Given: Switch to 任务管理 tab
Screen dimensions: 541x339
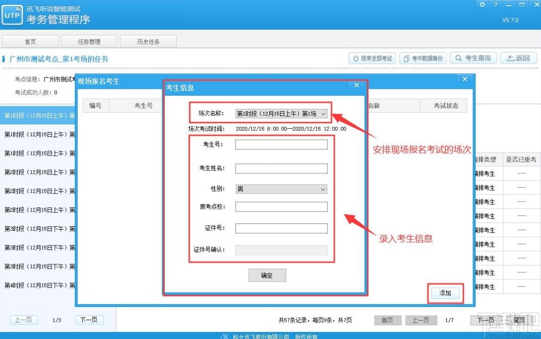Looking at the screenshot, I should pyautogui.click(x=89, y=41).
